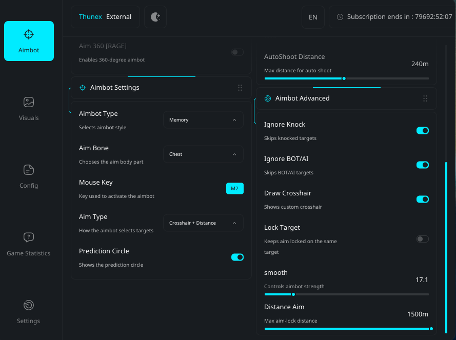Viewport: 456px width, 340px height.
Task: Click the Thunex External title button
Action: 105,17
